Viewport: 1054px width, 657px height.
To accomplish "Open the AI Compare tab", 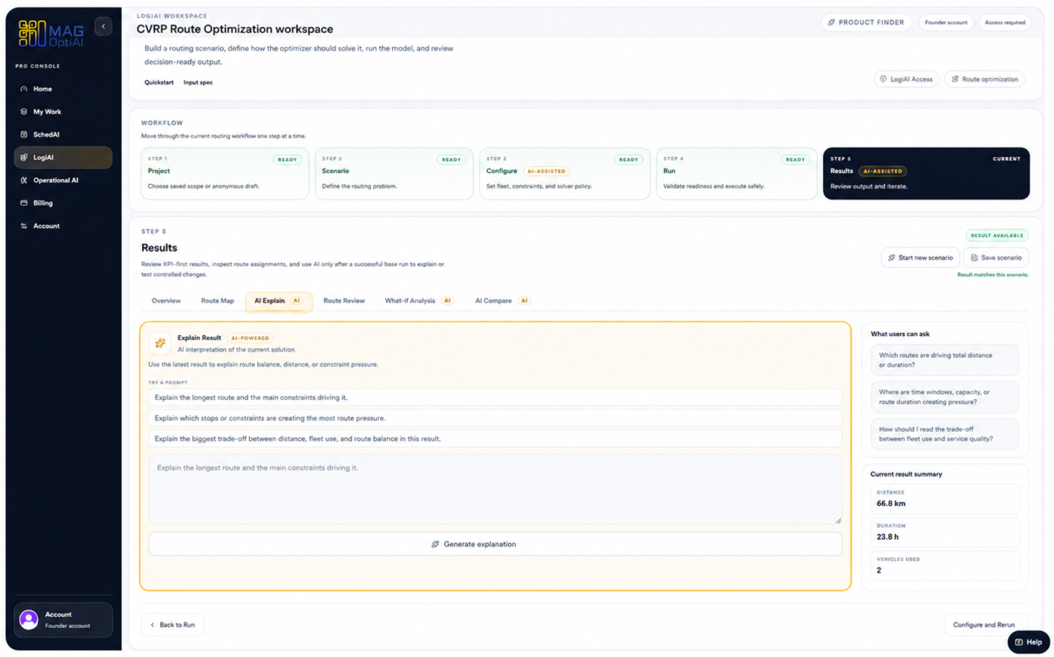I will 502,300.
